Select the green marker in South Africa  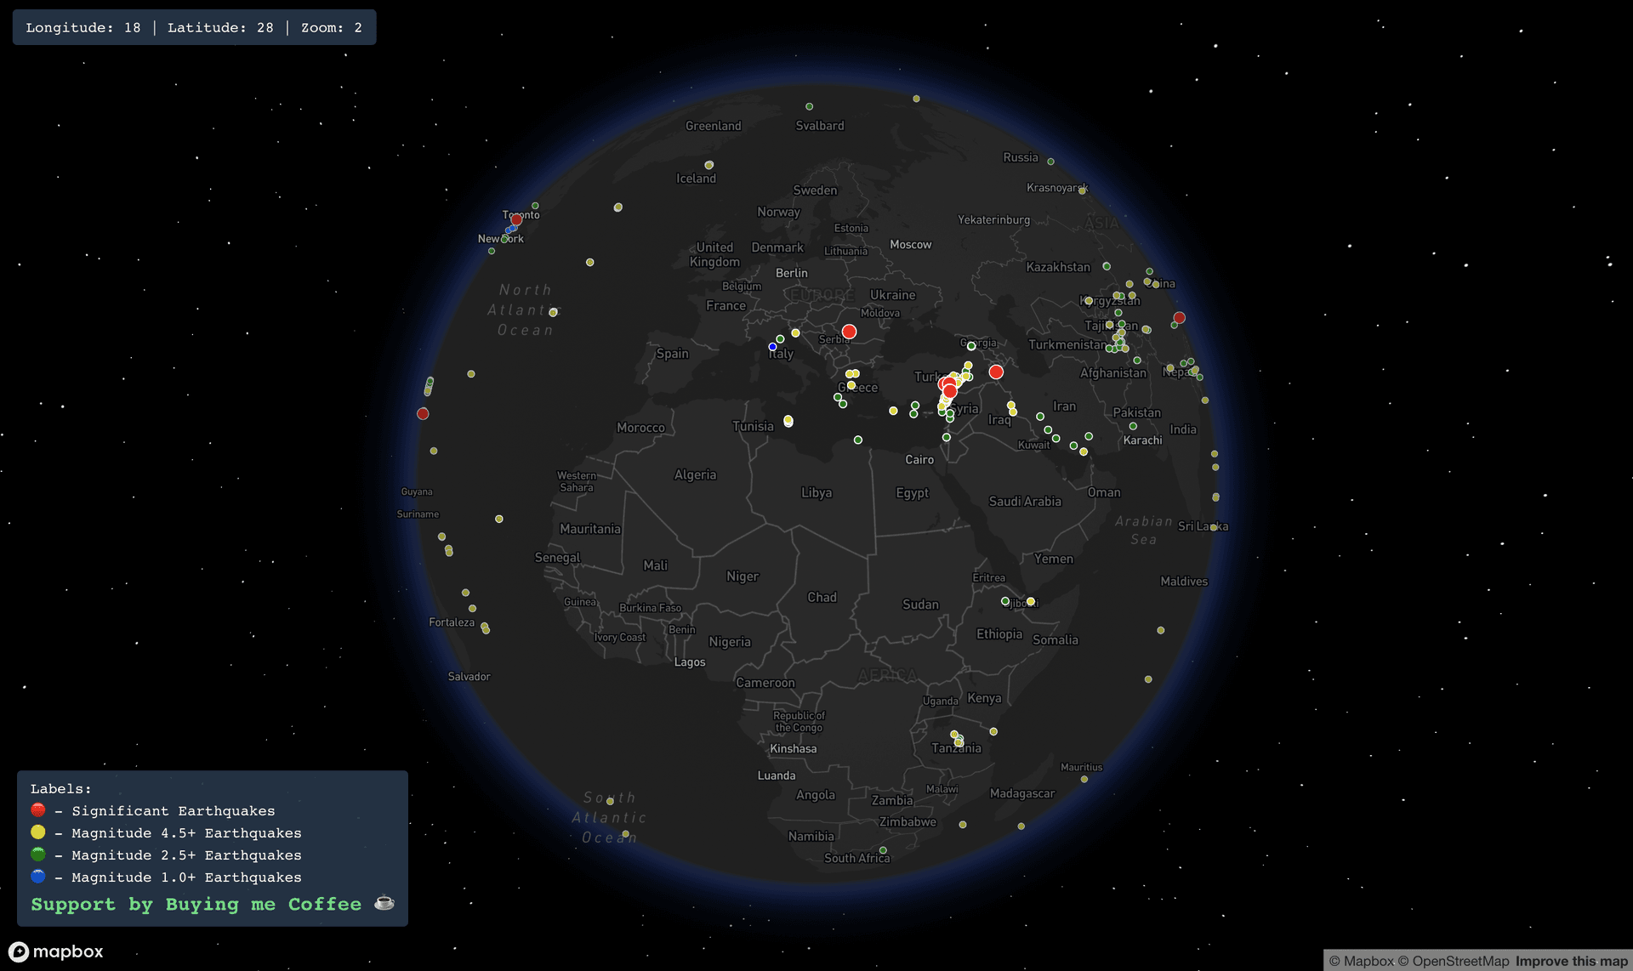click(x=883, y=850)
